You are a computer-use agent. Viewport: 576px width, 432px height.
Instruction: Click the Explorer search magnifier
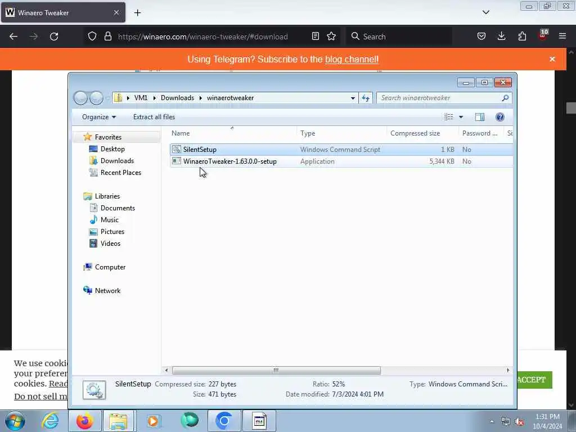click(505, 98)
